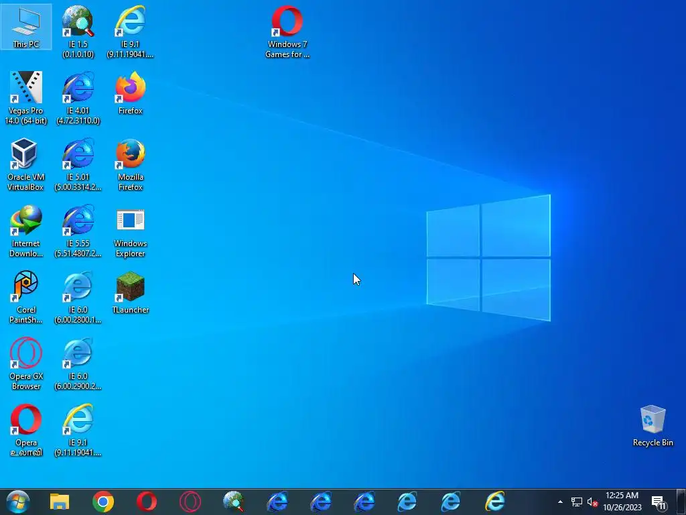Launch Google Chrome from the taskbar

(103, 502)
